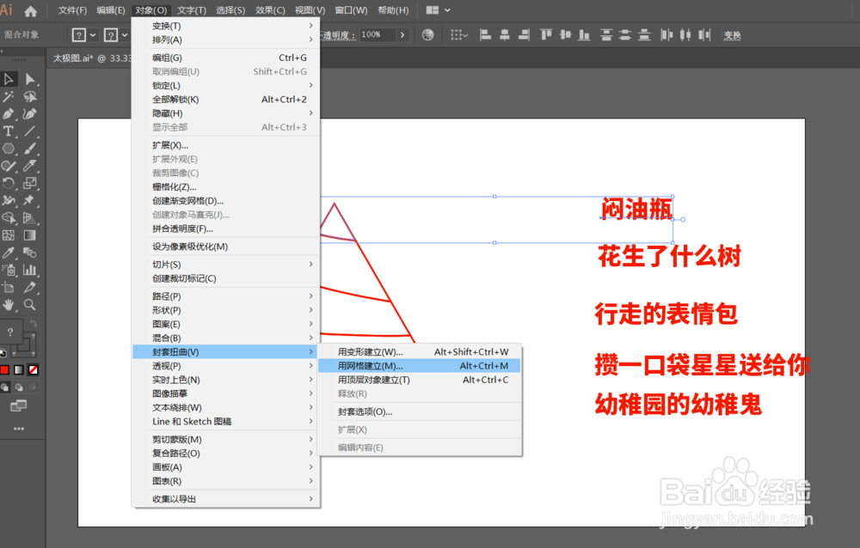
Task: Select the Mesh tool
Action: click(x=9, y=235)
